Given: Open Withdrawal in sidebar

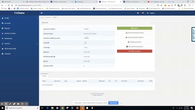Looking at the screenshot, I should [8, 38].
